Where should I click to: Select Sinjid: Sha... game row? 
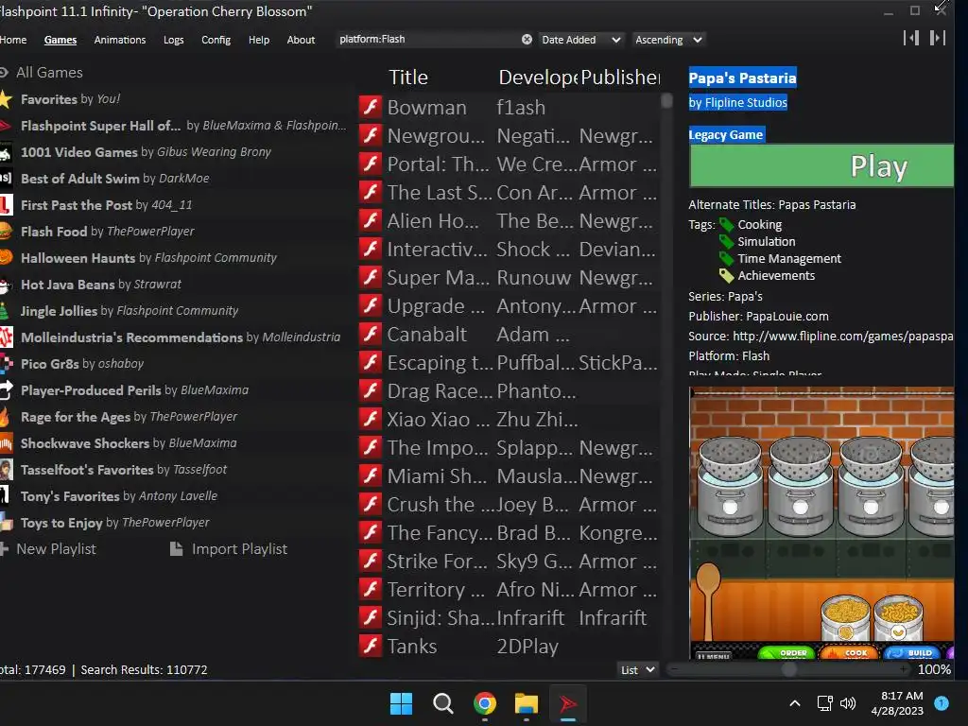pos(509,618)
